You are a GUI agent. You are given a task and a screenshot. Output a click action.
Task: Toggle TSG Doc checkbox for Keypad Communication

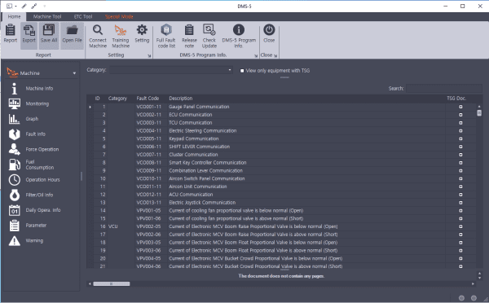[x=460, y=138]
